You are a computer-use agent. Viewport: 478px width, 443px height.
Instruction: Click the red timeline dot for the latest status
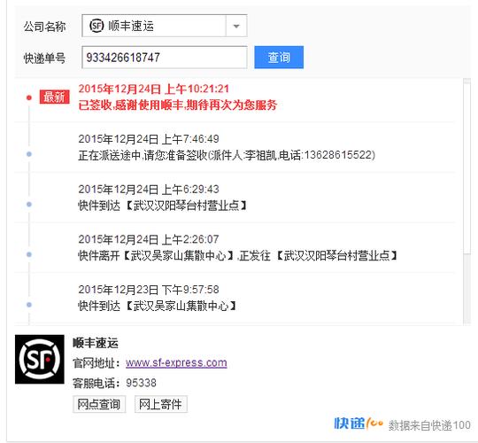[29, 97]
